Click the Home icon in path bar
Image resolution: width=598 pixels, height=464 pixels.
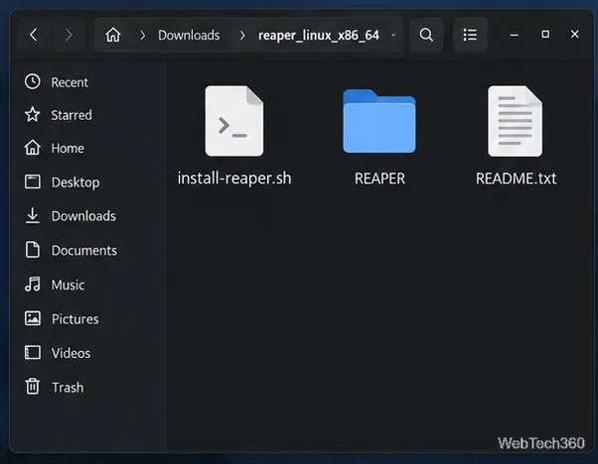click(x=113, y=35)
